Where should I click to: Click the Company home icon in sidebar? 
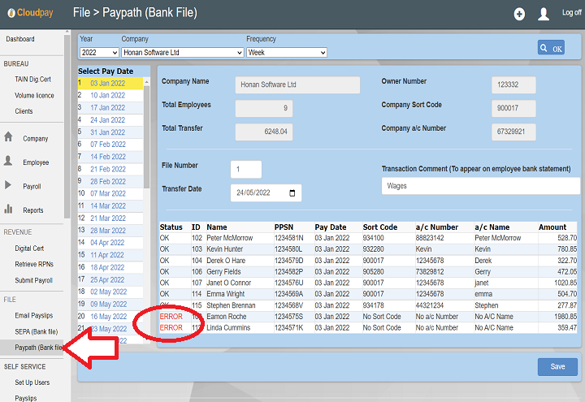(9, 138)
